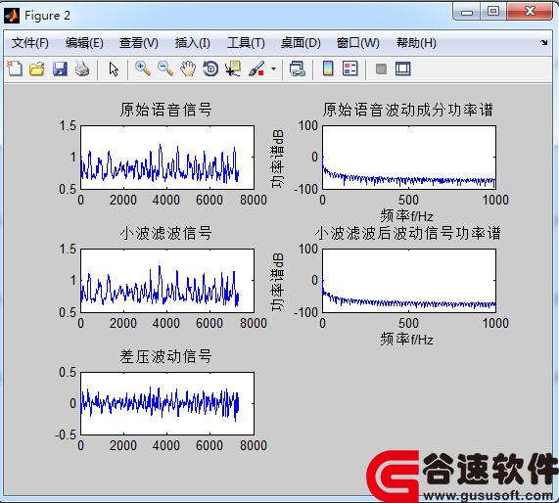Open the brush color dropdown arrow

[273, 69]
